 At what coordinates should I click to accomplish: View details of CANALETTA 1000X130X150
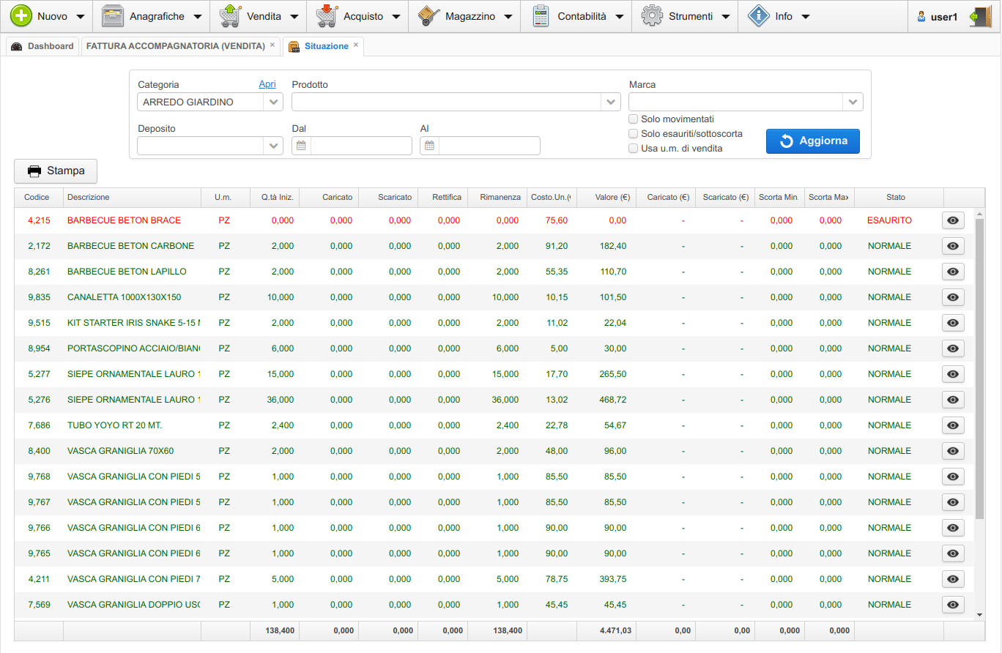coord(953,297)
